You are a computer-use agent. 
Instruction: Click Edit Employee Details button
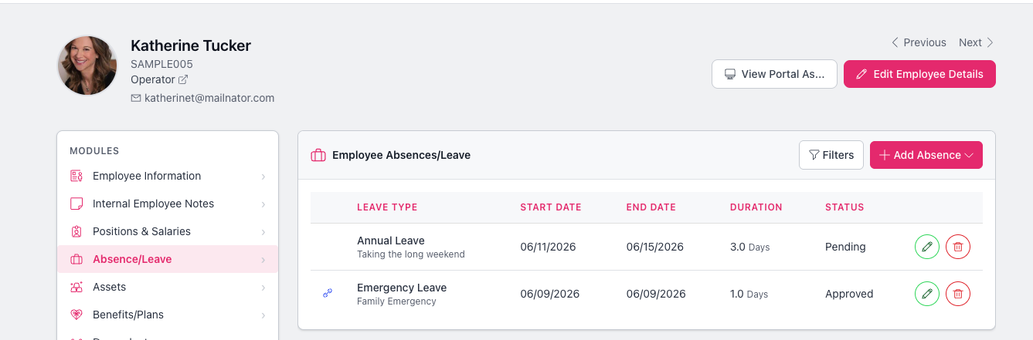[x=919, y=74]
